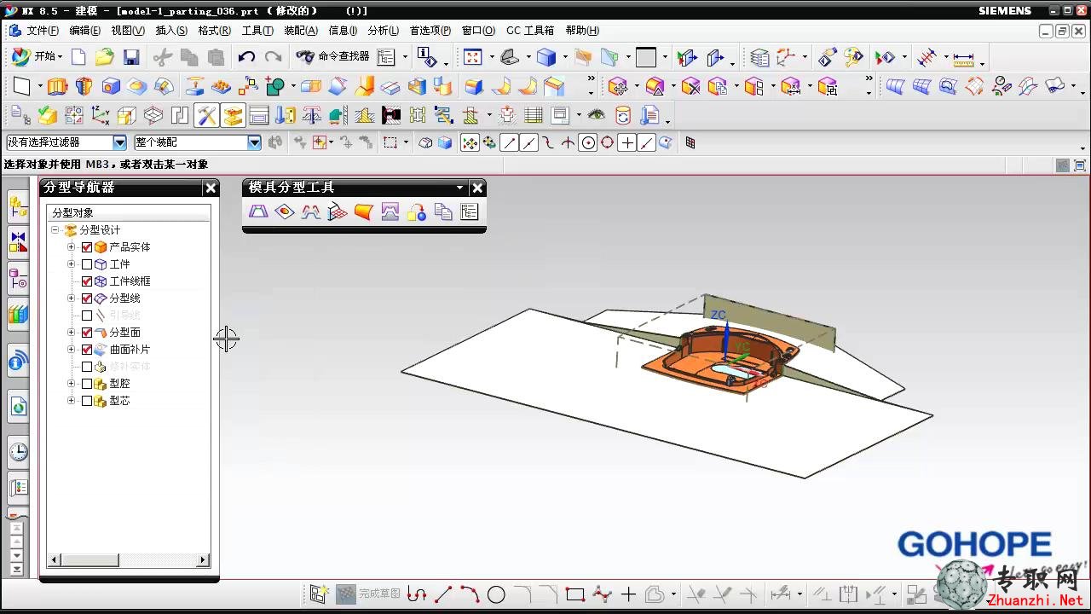Uncheck the 分型线 checkbox

click(x=87, y=298)
